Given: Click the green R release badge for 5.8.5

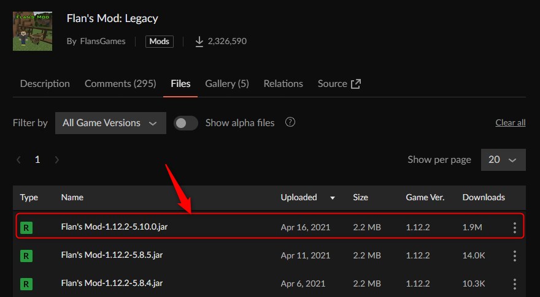Looking at the screenshot, I should click(26, 256).
